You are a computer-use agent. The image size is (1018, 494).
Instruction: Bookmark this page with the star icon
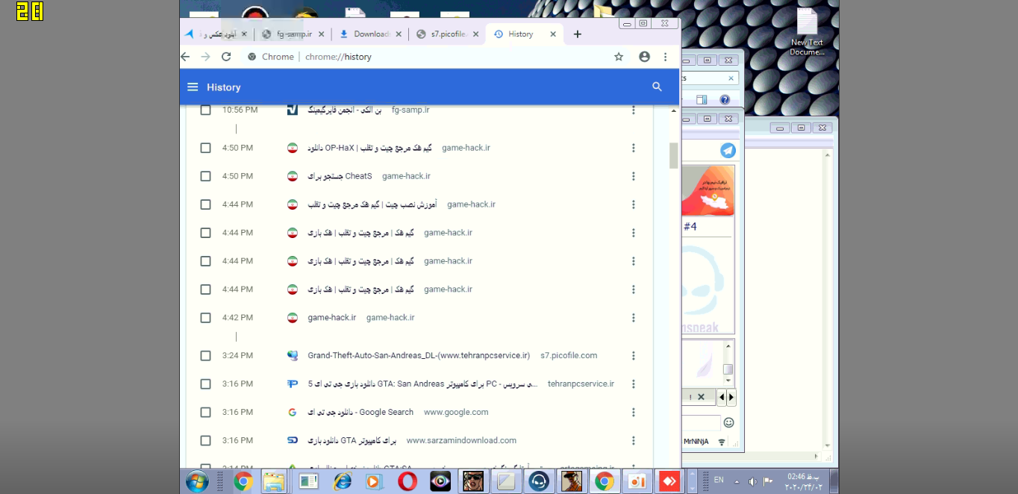click(619, 57)
